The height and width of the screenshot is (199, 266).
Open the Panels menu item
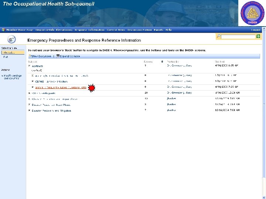click(158, 30)
